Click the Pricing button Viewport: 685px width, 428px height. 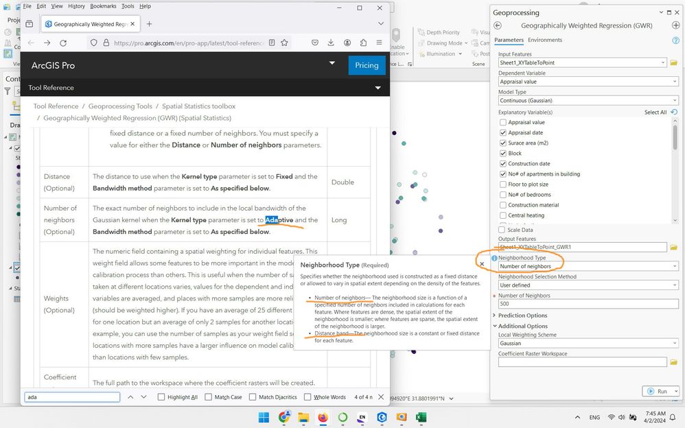point(367,65)
